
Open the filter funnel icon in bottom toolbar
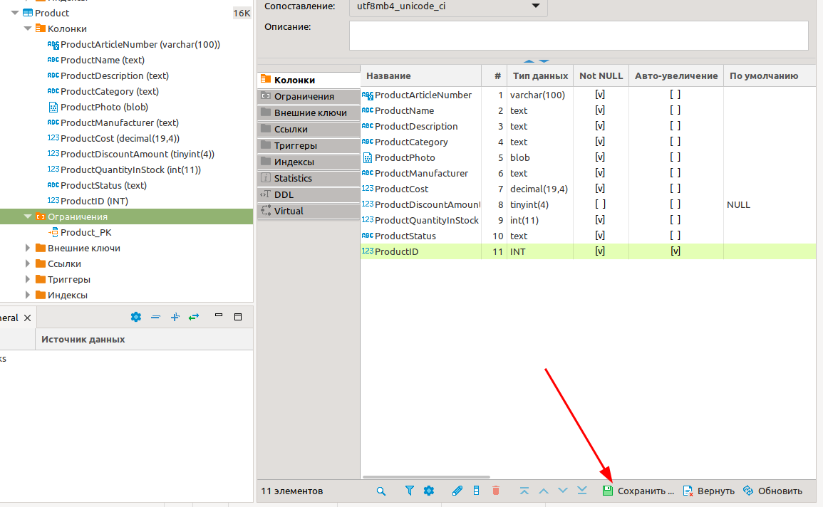pos(410,491)
